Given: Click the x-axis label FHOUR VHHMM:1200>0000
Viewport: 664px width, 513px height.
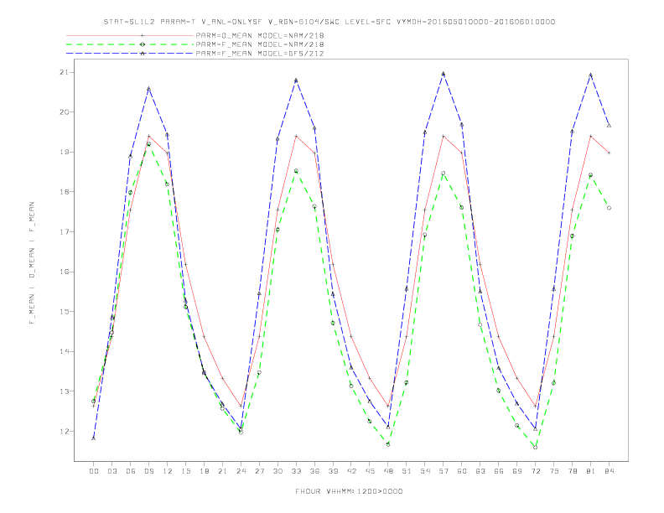Looking at the screenshot, I should pyautogui.click(x=349, y=491).
